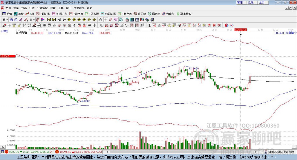Open the calculator icon
Screen dimensions: 297x160
pyautogui.click(x=132, y=20)
